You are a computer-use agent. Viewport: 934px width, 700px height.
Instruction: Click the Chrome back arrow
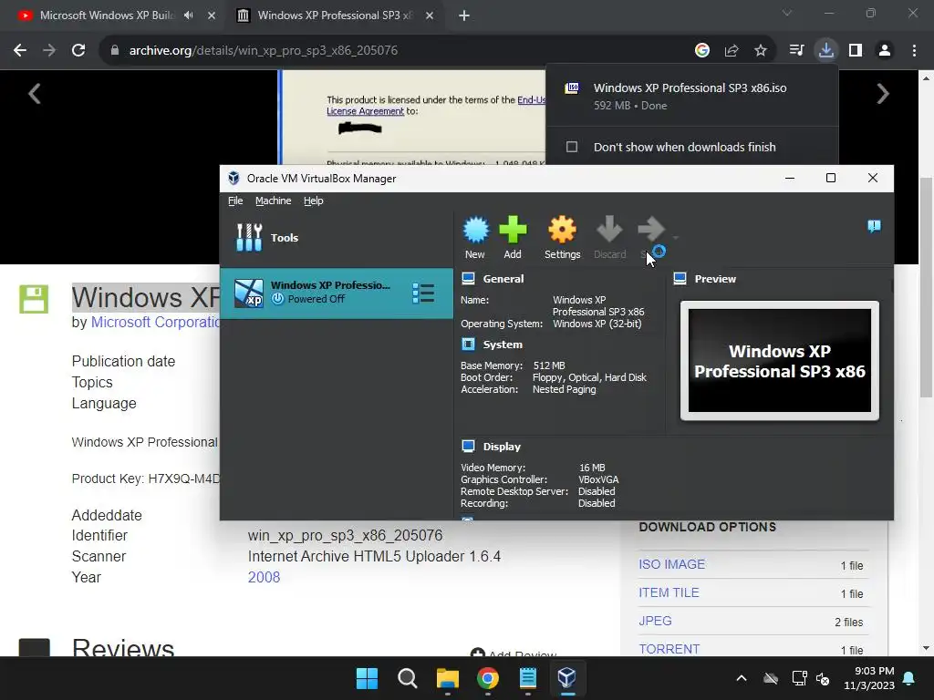click(x=20, y=50)
